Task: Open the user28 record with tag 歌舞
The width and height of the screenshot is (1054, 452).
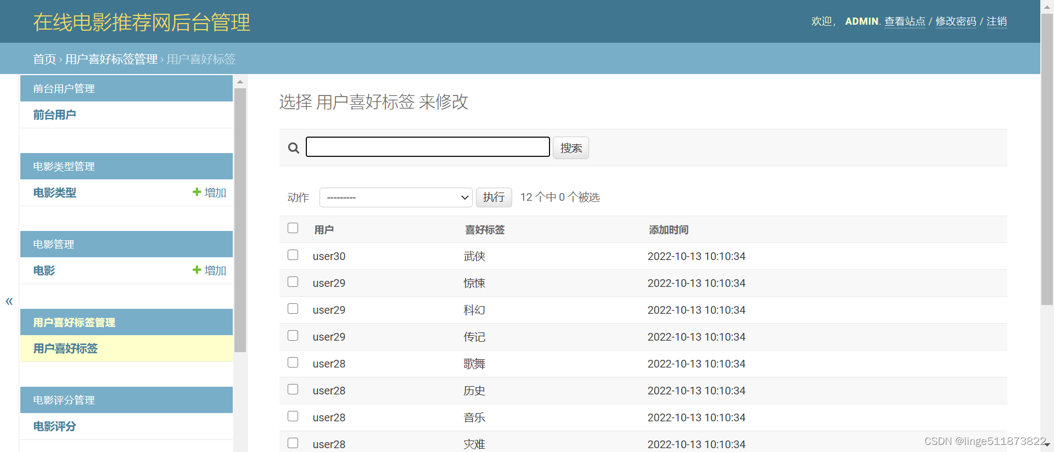Action: 329,364
